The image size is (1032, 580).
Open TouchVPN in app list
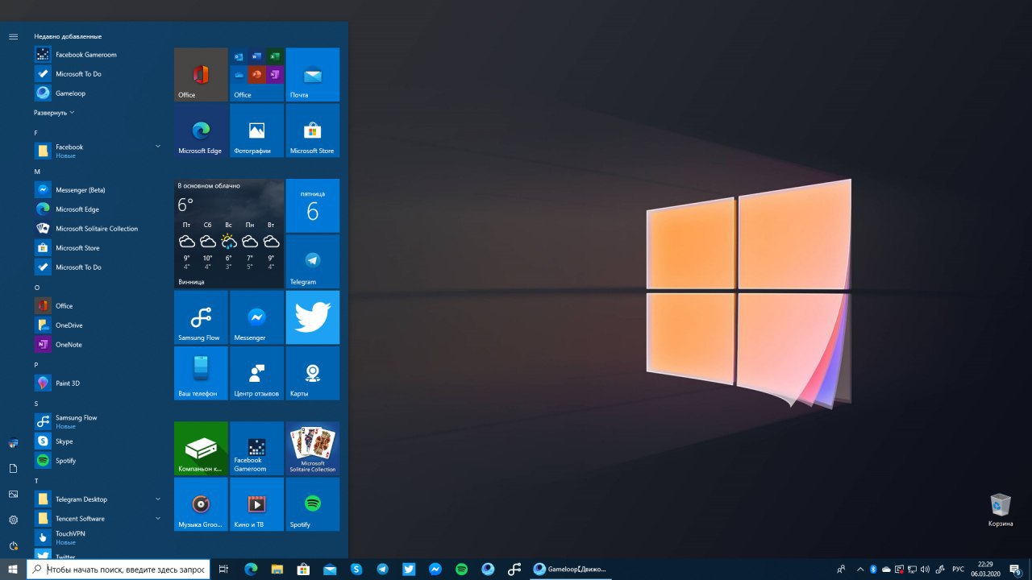click(x=98, y=537)
